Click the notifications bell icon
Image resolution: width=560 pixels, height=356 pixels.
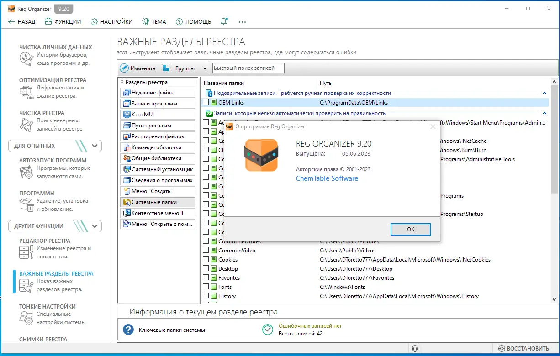click(x=224, y=21)
